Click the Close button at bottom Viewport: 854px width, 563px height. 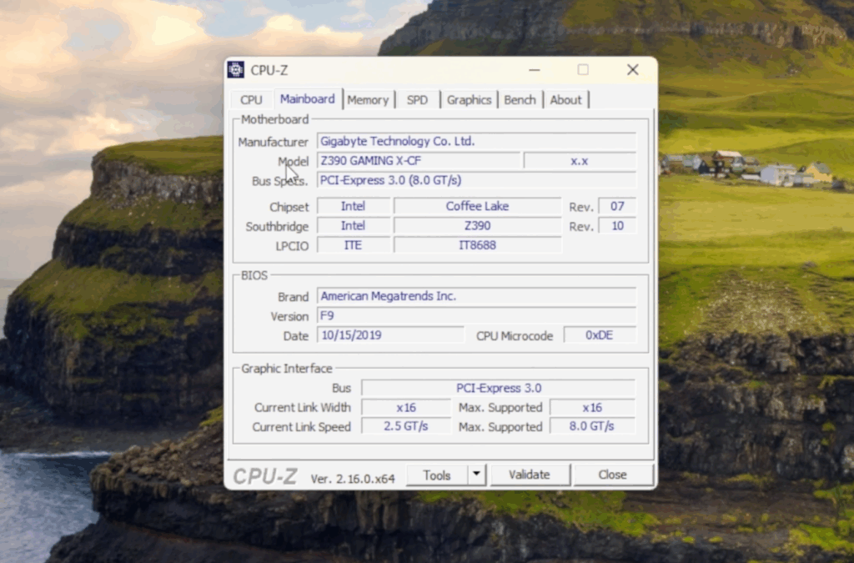(x=613, y=475)
